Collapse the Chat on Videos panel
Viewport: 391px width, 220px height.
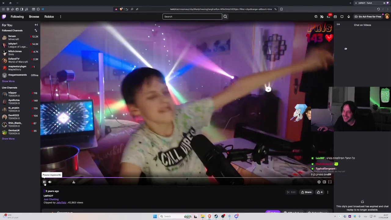(338, 24)
